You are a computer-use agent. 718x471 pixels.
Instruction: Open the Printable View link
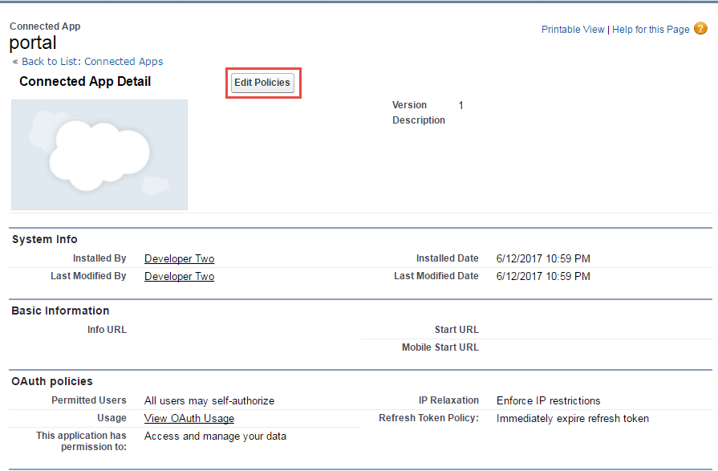tap(573, 30)
